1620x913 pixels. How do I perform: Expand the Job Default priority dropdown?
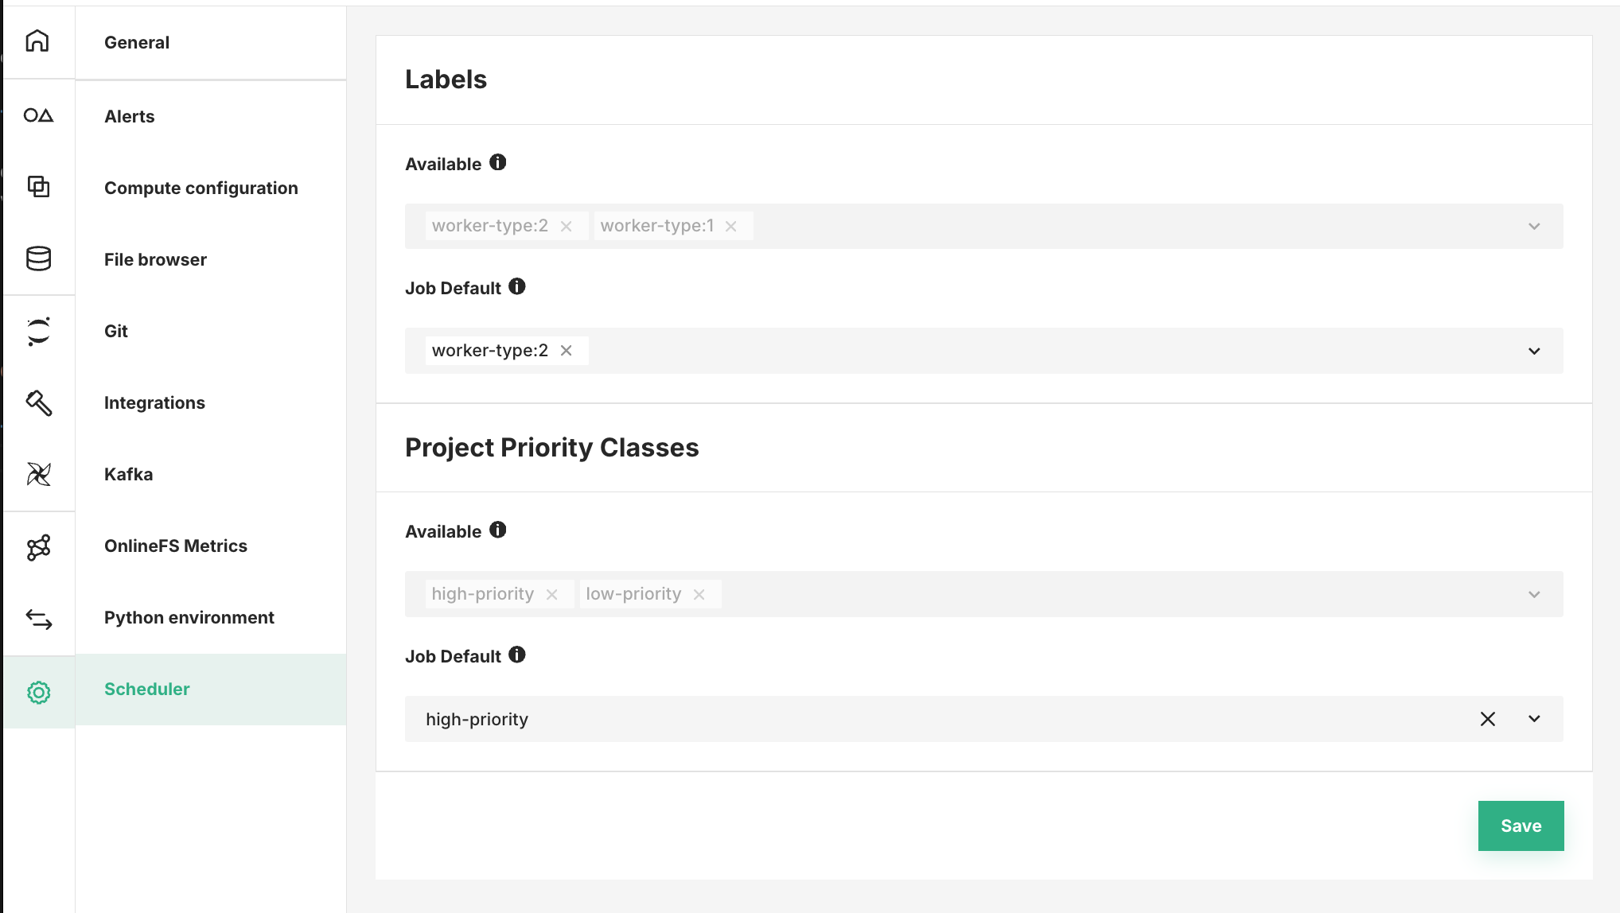click(1534, 718)
